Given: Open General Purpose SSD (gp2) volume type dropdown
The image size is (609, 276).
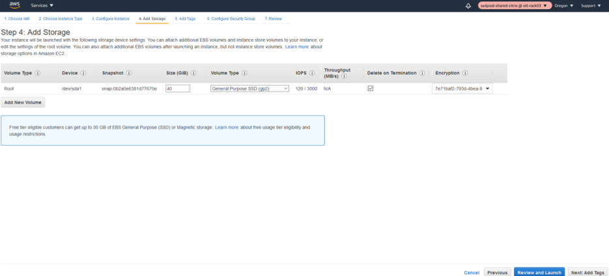Looking at the screenshot, I should click(x=249, y=89).
